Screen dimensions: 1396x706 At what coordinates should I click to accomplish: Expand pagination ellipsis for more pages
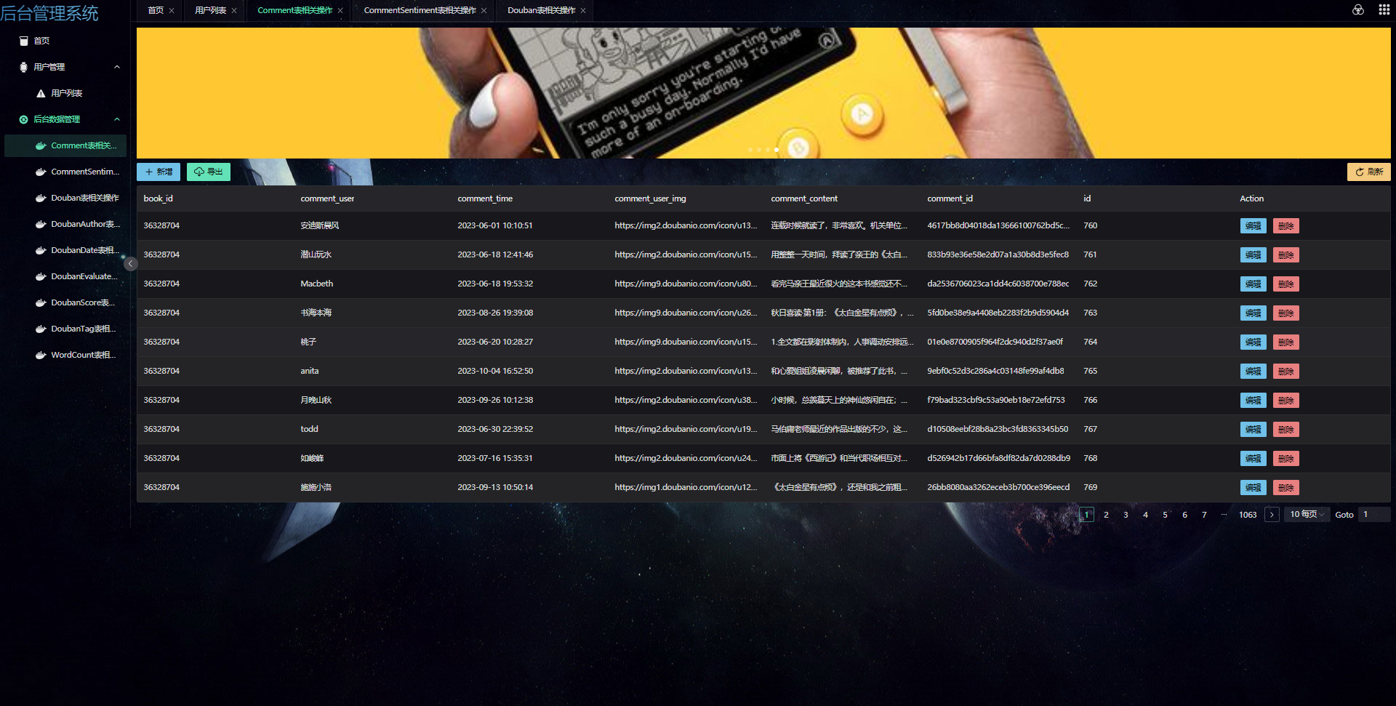point(1224,515)
